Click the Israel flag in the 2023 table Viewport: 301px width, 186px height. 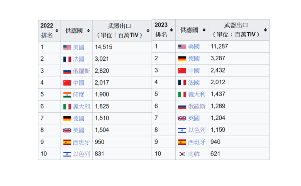(x=182, y=130)
